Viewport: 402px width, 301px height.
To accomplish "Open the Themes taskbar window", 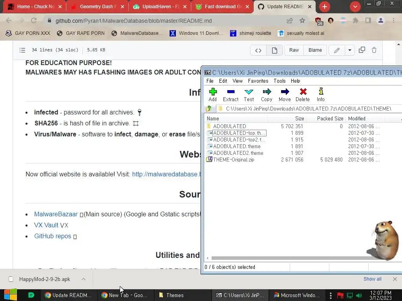I will (x=183, y=295).
